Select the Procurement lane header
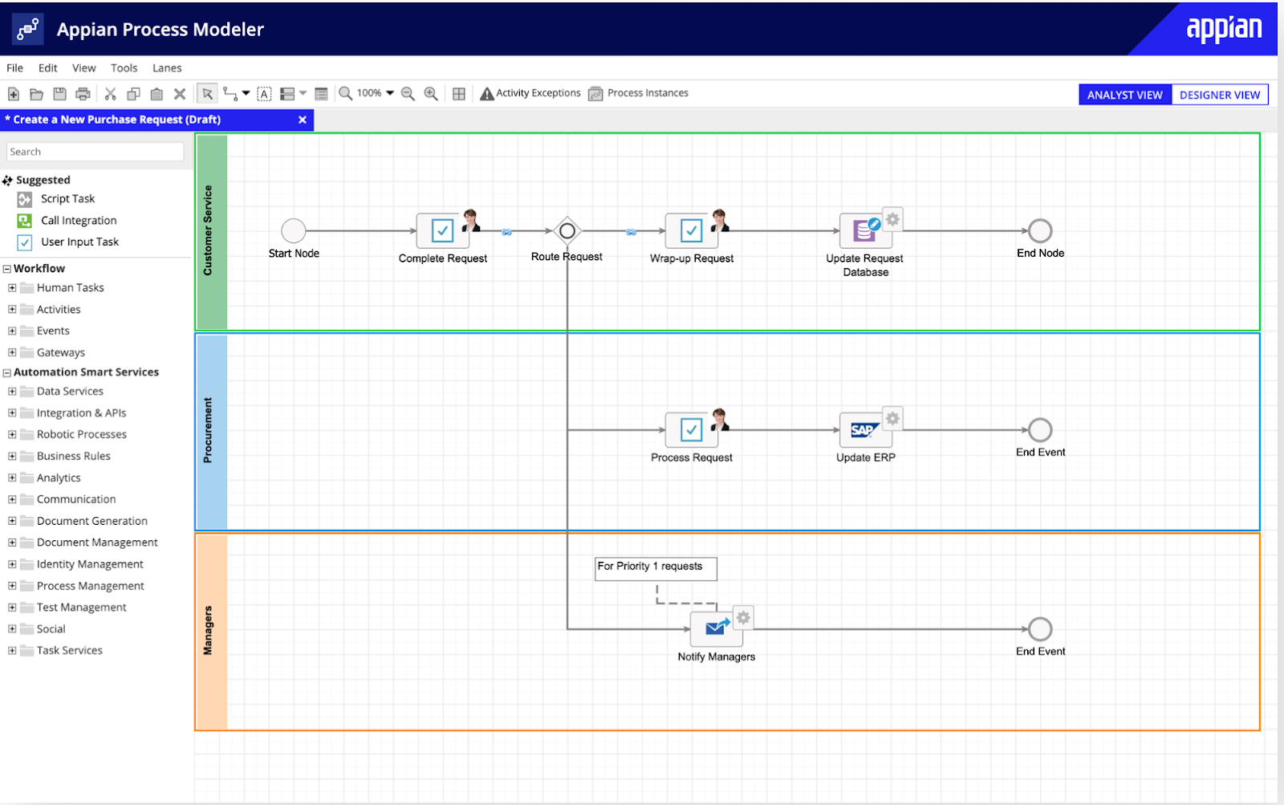Screen dimensions: 1284x805 [x=211, y=431]
